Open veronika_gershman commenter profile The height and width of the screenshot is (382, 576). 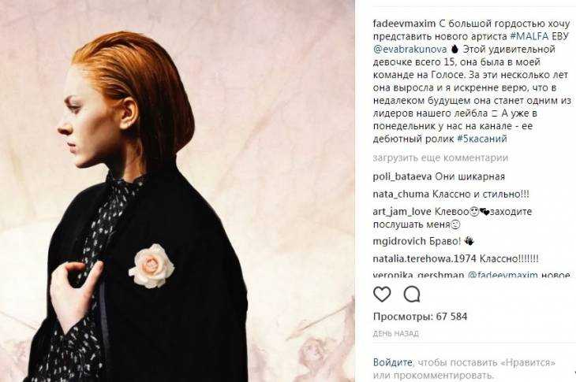tap(418, 275)
